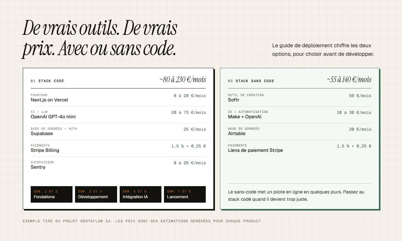Click the "0 à 20 €/mois" price
Screen dimensions: 402x241
pyautogui.click(x=190, y=95)
